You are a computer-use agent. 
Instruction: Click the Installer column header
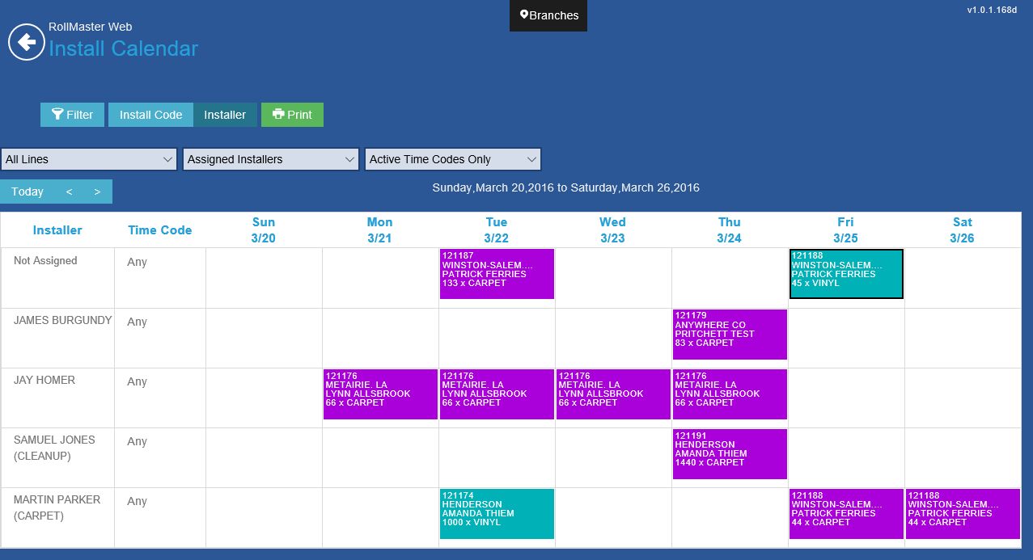click(x=57, y=230)
